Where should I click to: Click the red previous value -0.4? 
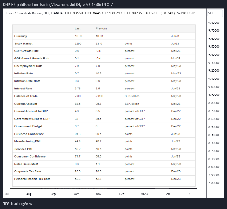[98, 59]
